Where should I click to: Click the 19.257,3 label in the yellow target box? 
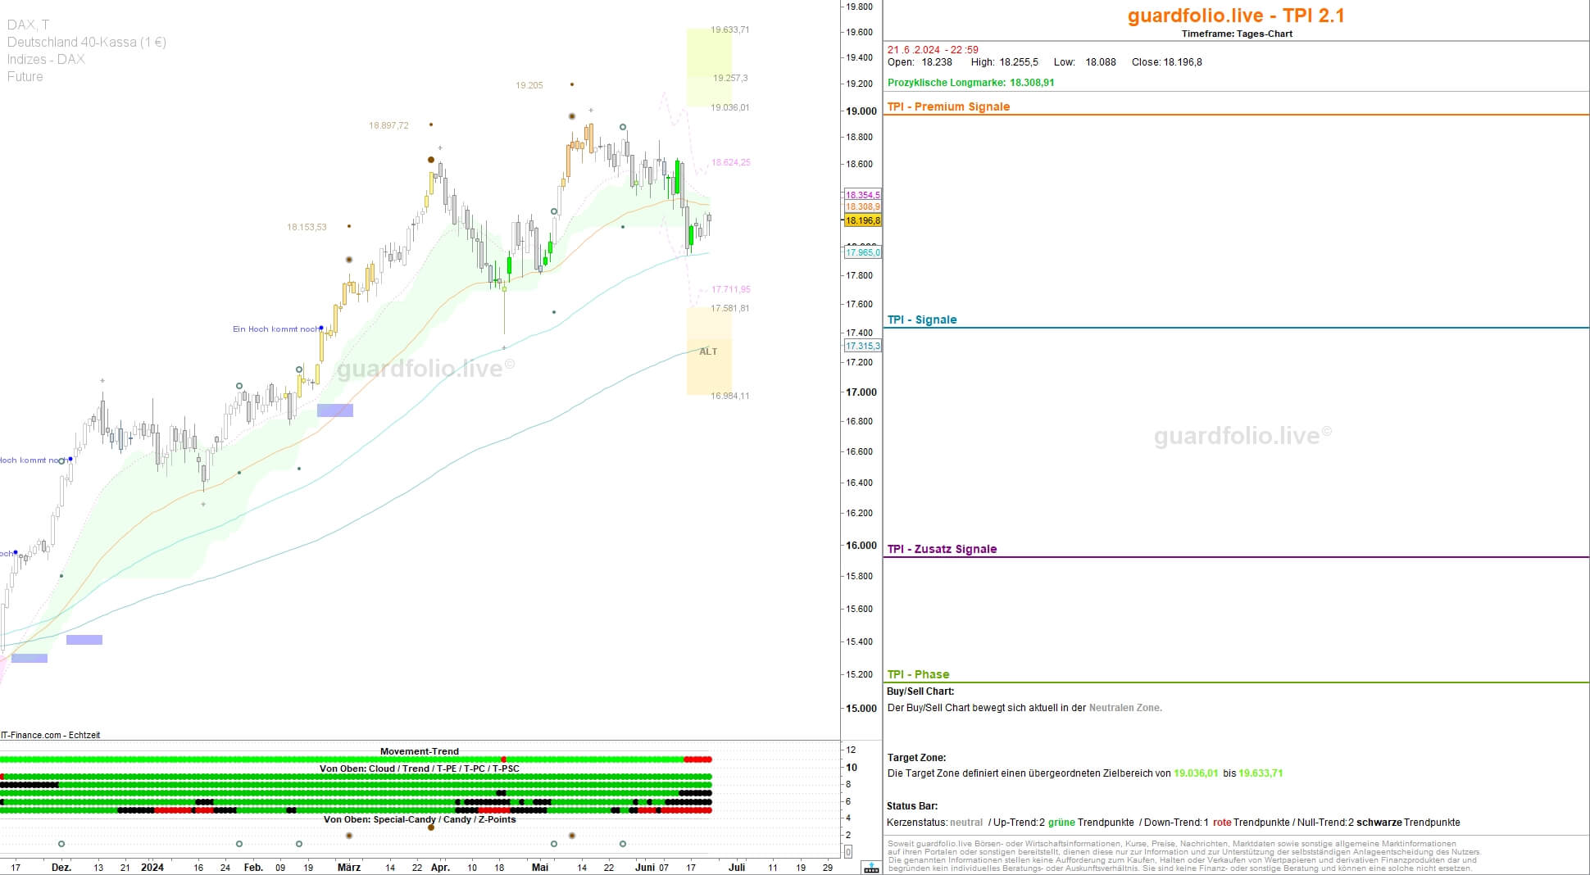(730, 79)
